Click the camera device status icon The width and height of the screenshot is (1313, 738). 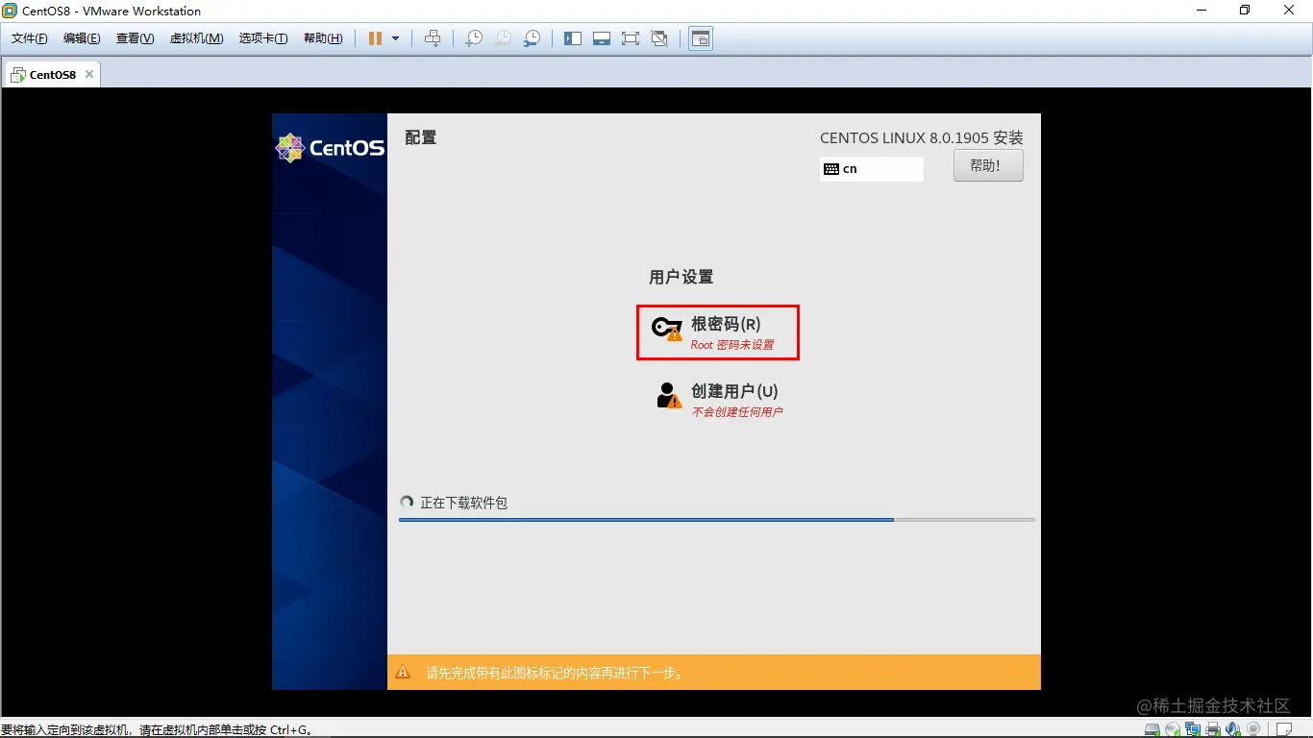pos(1253,729)
